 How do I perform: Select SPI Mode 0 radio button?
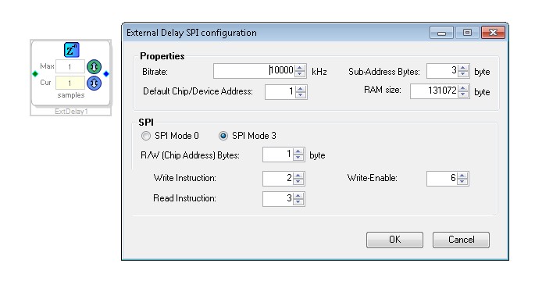click(146, 136)
